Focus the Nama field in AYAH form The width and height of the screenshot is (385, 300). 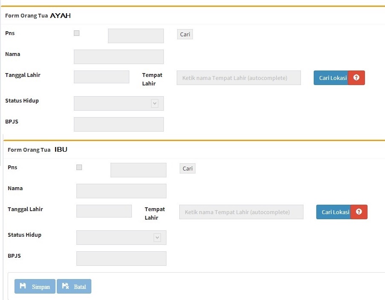coord(119,57)
